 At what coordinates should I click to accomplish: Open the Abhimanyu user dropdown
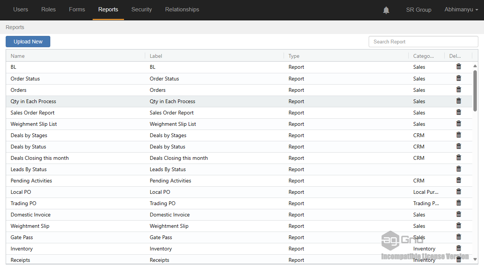(461, 10)
